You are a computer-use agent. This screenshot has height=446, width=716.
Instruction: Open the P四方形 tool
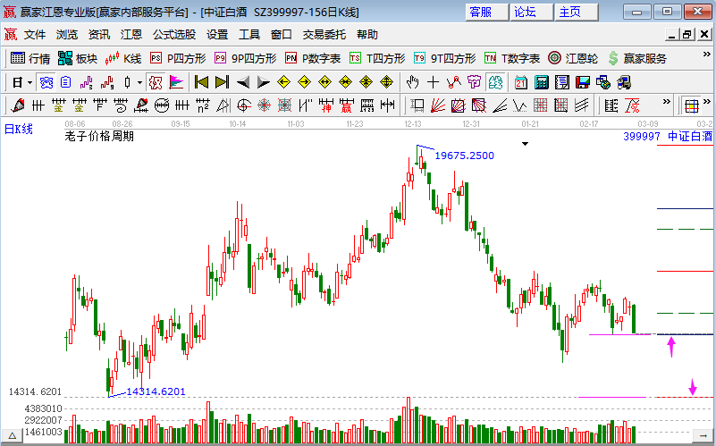(x=178, y=58)
